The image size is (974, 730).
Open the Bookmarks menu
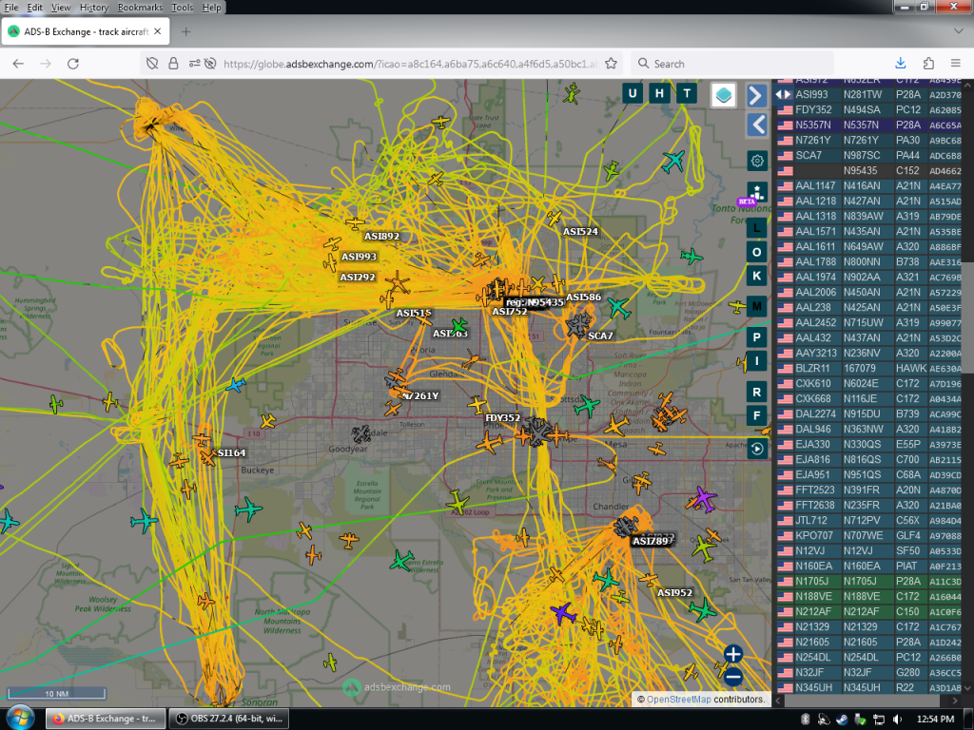click(x=140, y=8)
